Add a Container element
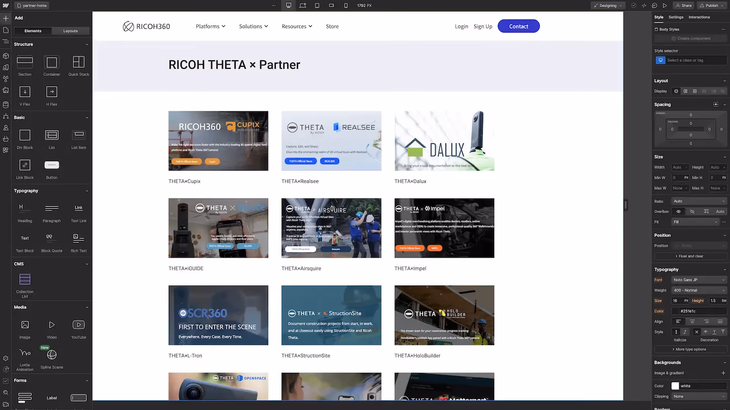The image size is (730, 410). click(x=52, y=66)
